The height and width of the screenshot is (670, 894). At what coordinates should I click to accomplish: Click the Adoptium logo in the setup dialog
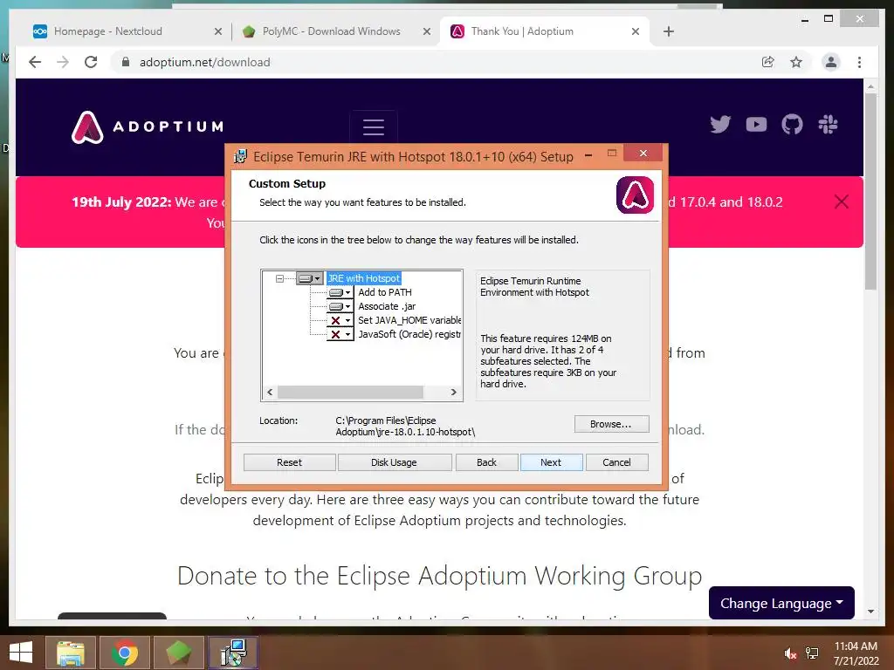pyautogui.click(x=635, y=195)
